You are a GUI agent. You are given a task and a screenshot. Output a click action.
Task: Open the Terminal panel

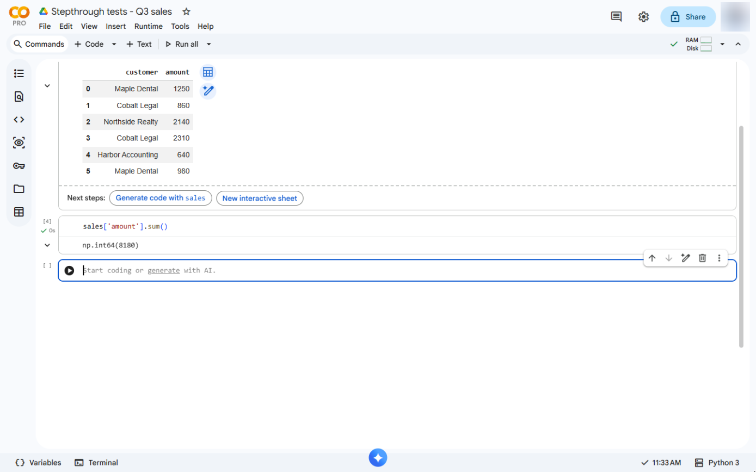(96, 463)
